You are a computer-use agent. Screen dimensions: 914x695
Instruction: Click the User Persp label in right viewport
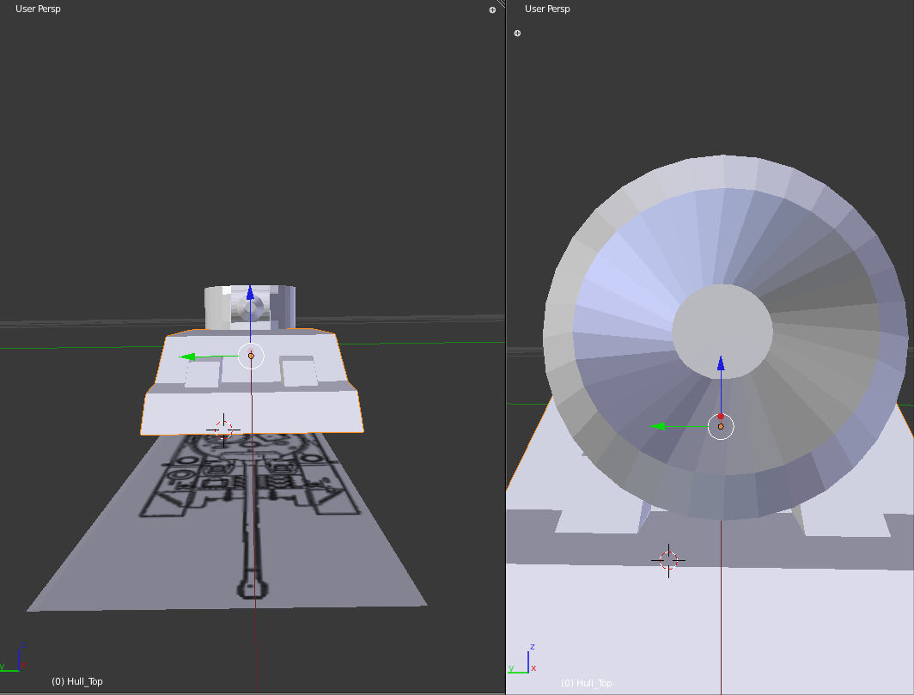point(547,9)
